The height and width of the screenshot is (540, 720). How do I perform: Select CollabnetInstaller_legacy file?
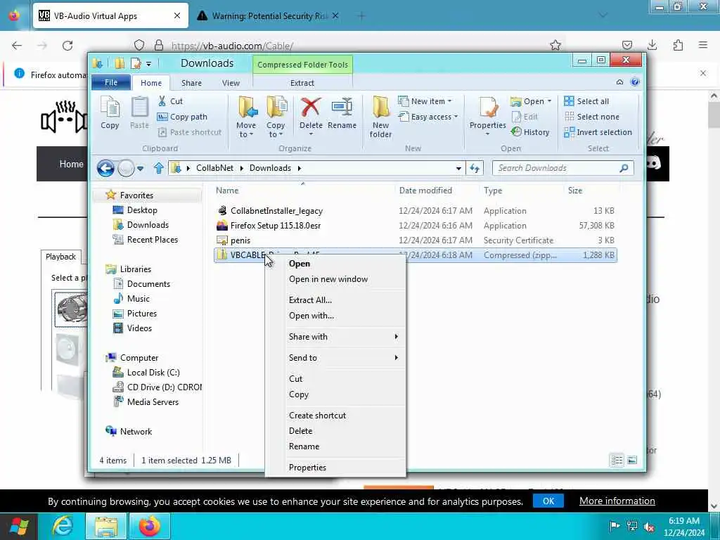(276, 211)
